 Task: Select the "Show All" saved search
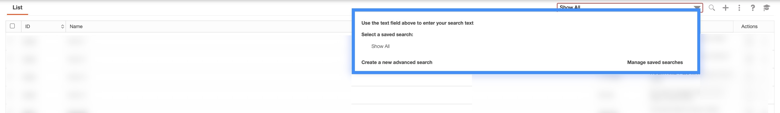coord(380,46)
